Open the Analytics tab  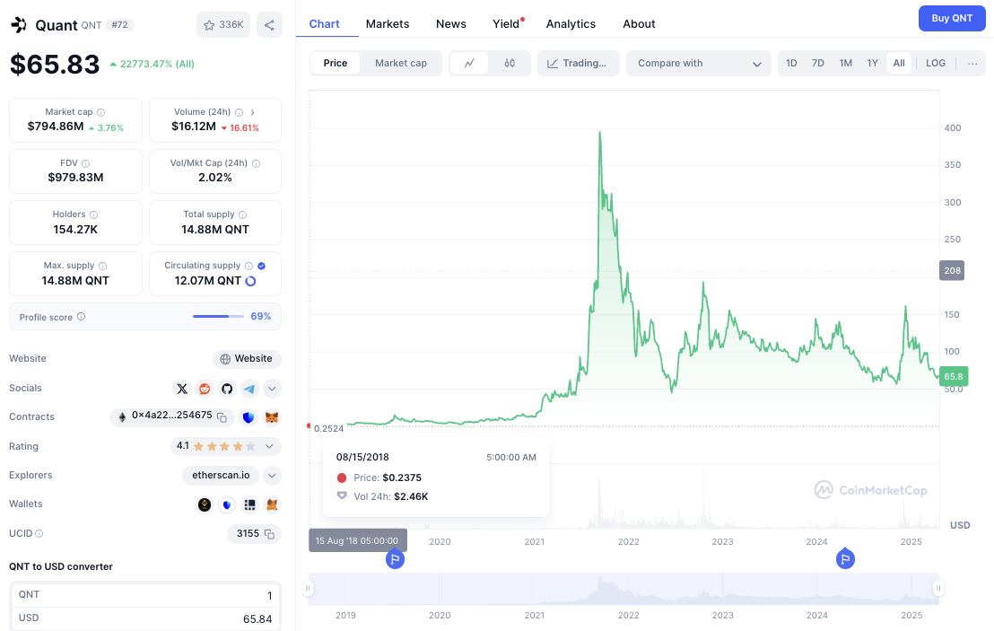[571, 24]
